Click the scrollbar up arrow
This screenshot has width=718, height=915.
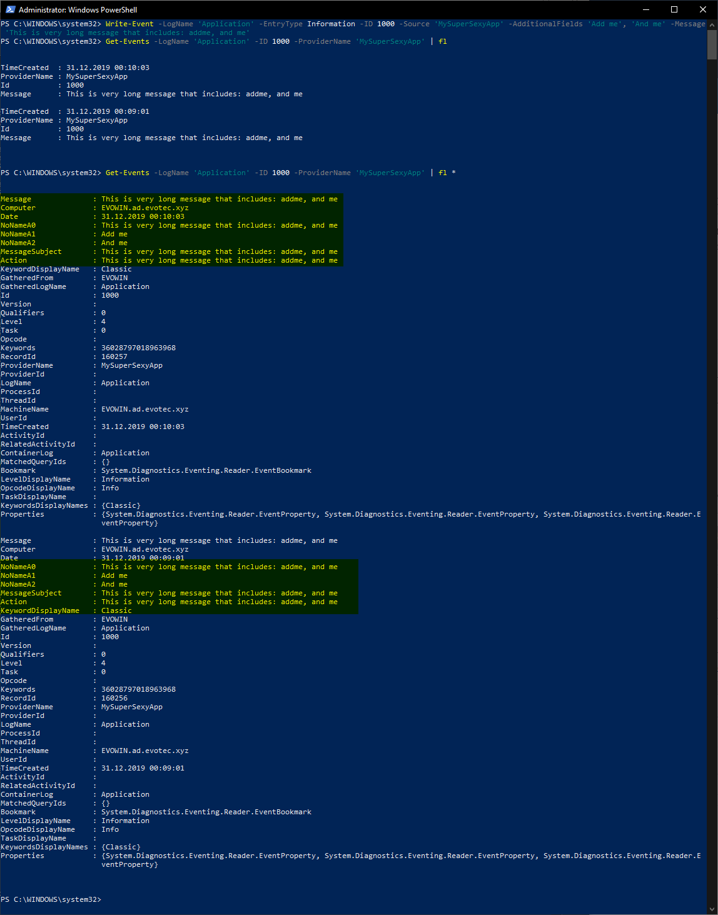[x=712, y=24]
